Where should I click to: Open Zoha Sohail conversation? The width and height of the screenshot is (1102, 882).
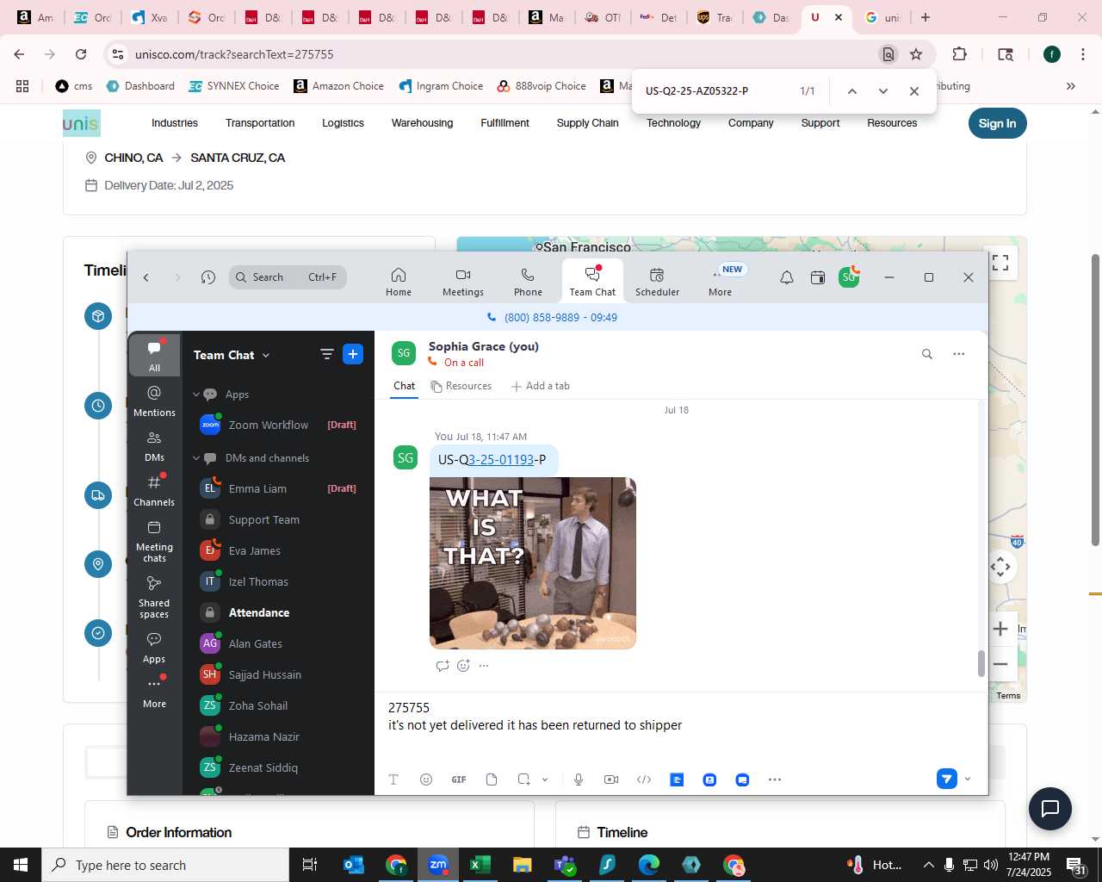coord(278,705)
